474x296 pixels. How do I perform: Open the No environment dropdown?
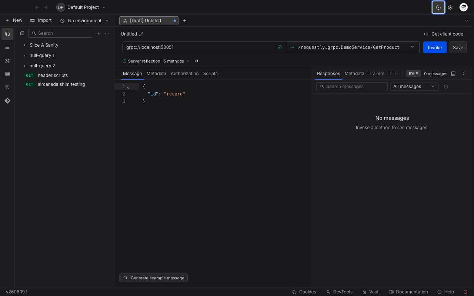click(84, 21)
